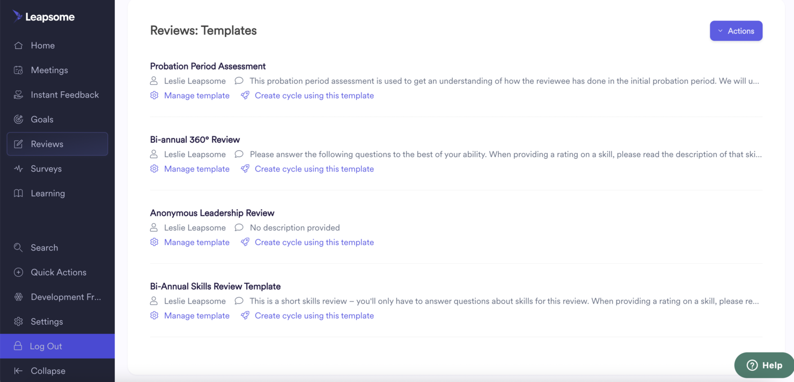Click gear icon for Bi-annual 360° Review

155,169
